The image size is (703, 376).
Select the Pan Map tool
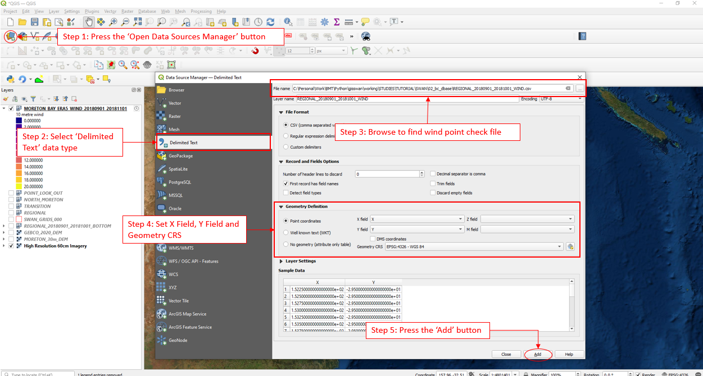point(89,21)
